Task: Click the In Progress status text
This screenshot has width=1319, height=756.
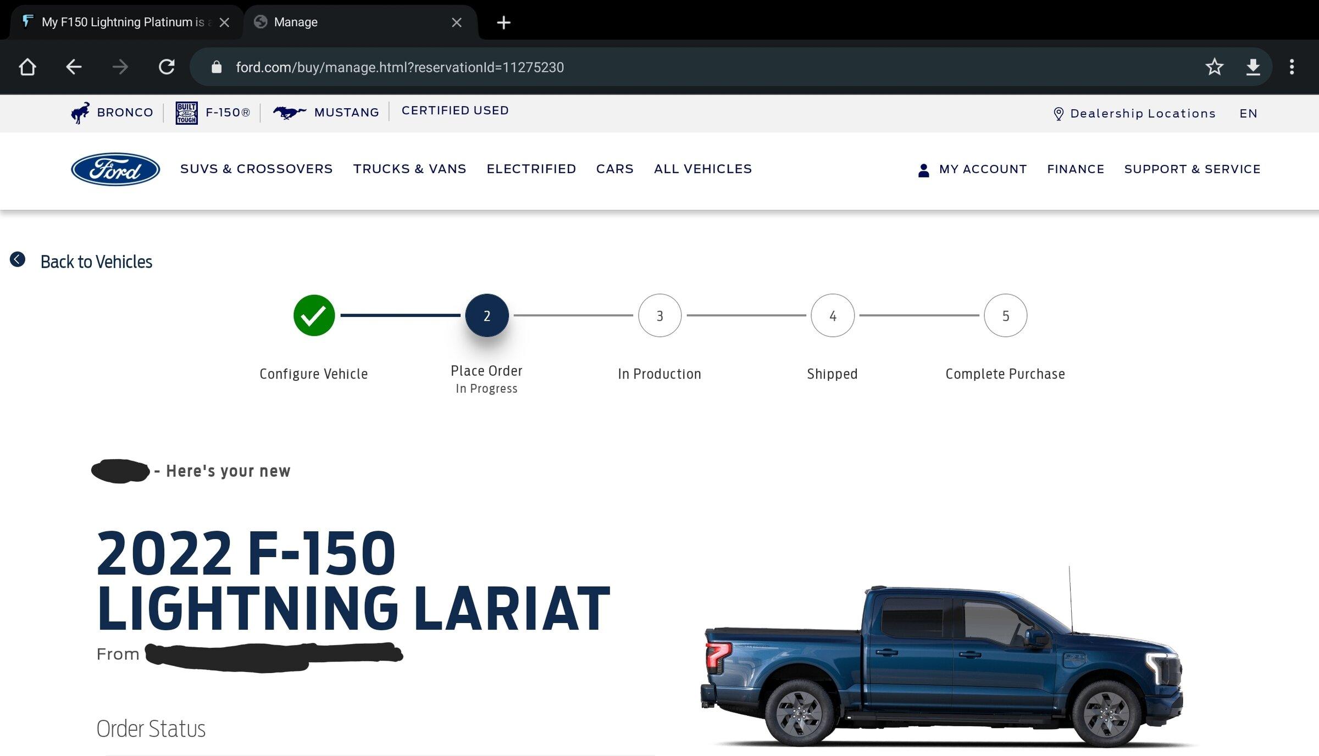Action: 486,389
